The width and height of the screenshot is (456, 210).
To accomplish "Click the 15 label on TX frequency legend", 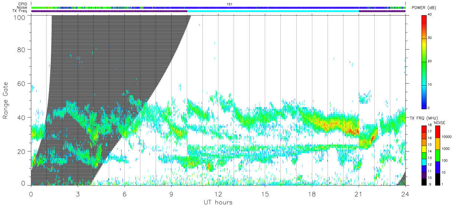I will click(x=430, y=144).
